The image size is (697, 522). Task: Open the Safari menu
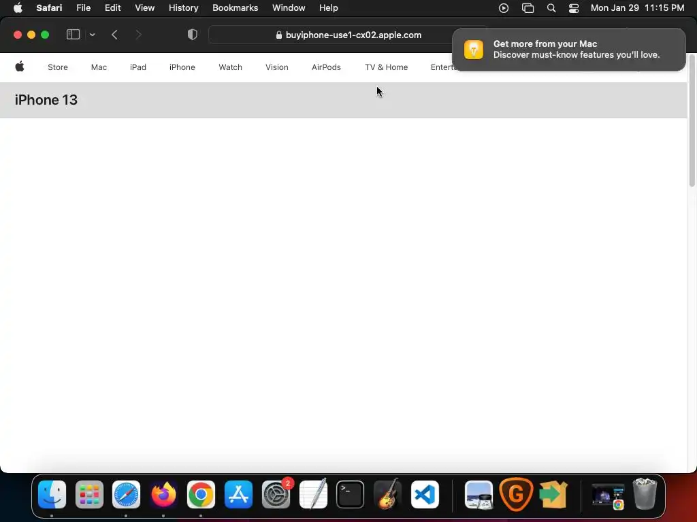[x=49, y=8]
